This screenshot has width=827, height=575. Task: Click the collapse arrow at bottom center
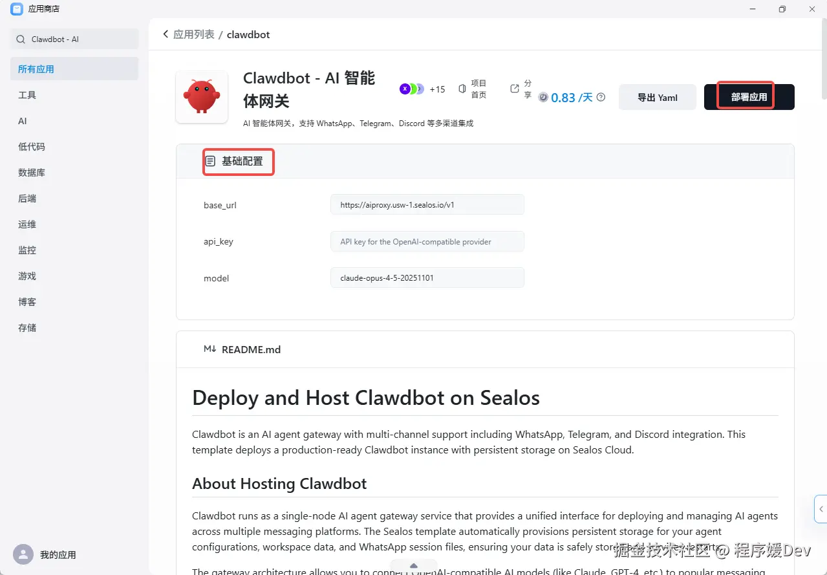[x=414, y=566]
